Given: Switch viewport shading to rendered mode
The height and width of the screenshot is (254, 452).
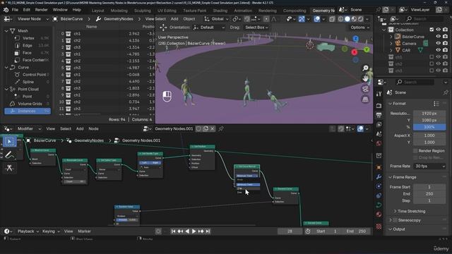Looking at the screenshot, I should pyautogui.click(x=361, y=19).
